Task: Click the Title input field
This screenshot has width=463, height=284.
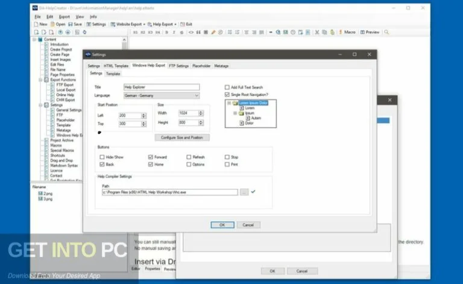Action: [161, 87]
